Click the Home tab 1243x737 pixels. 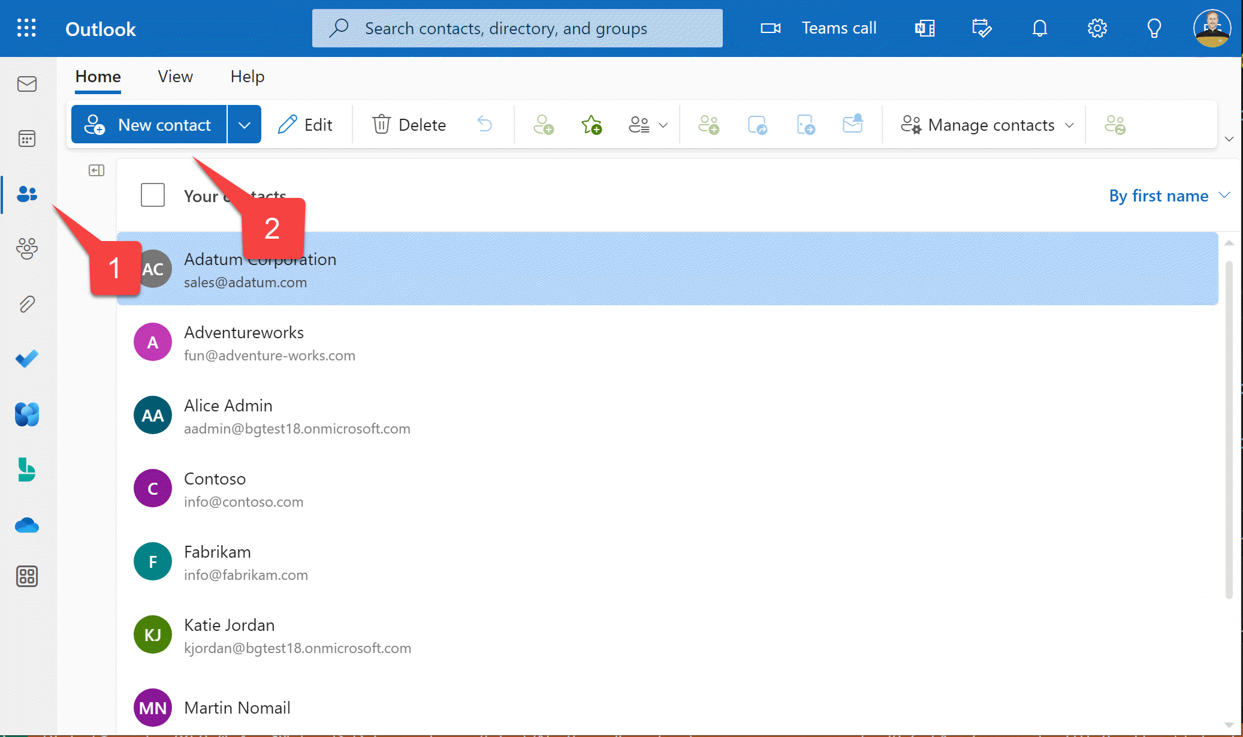pyautogui.click(x=97, y=76)
